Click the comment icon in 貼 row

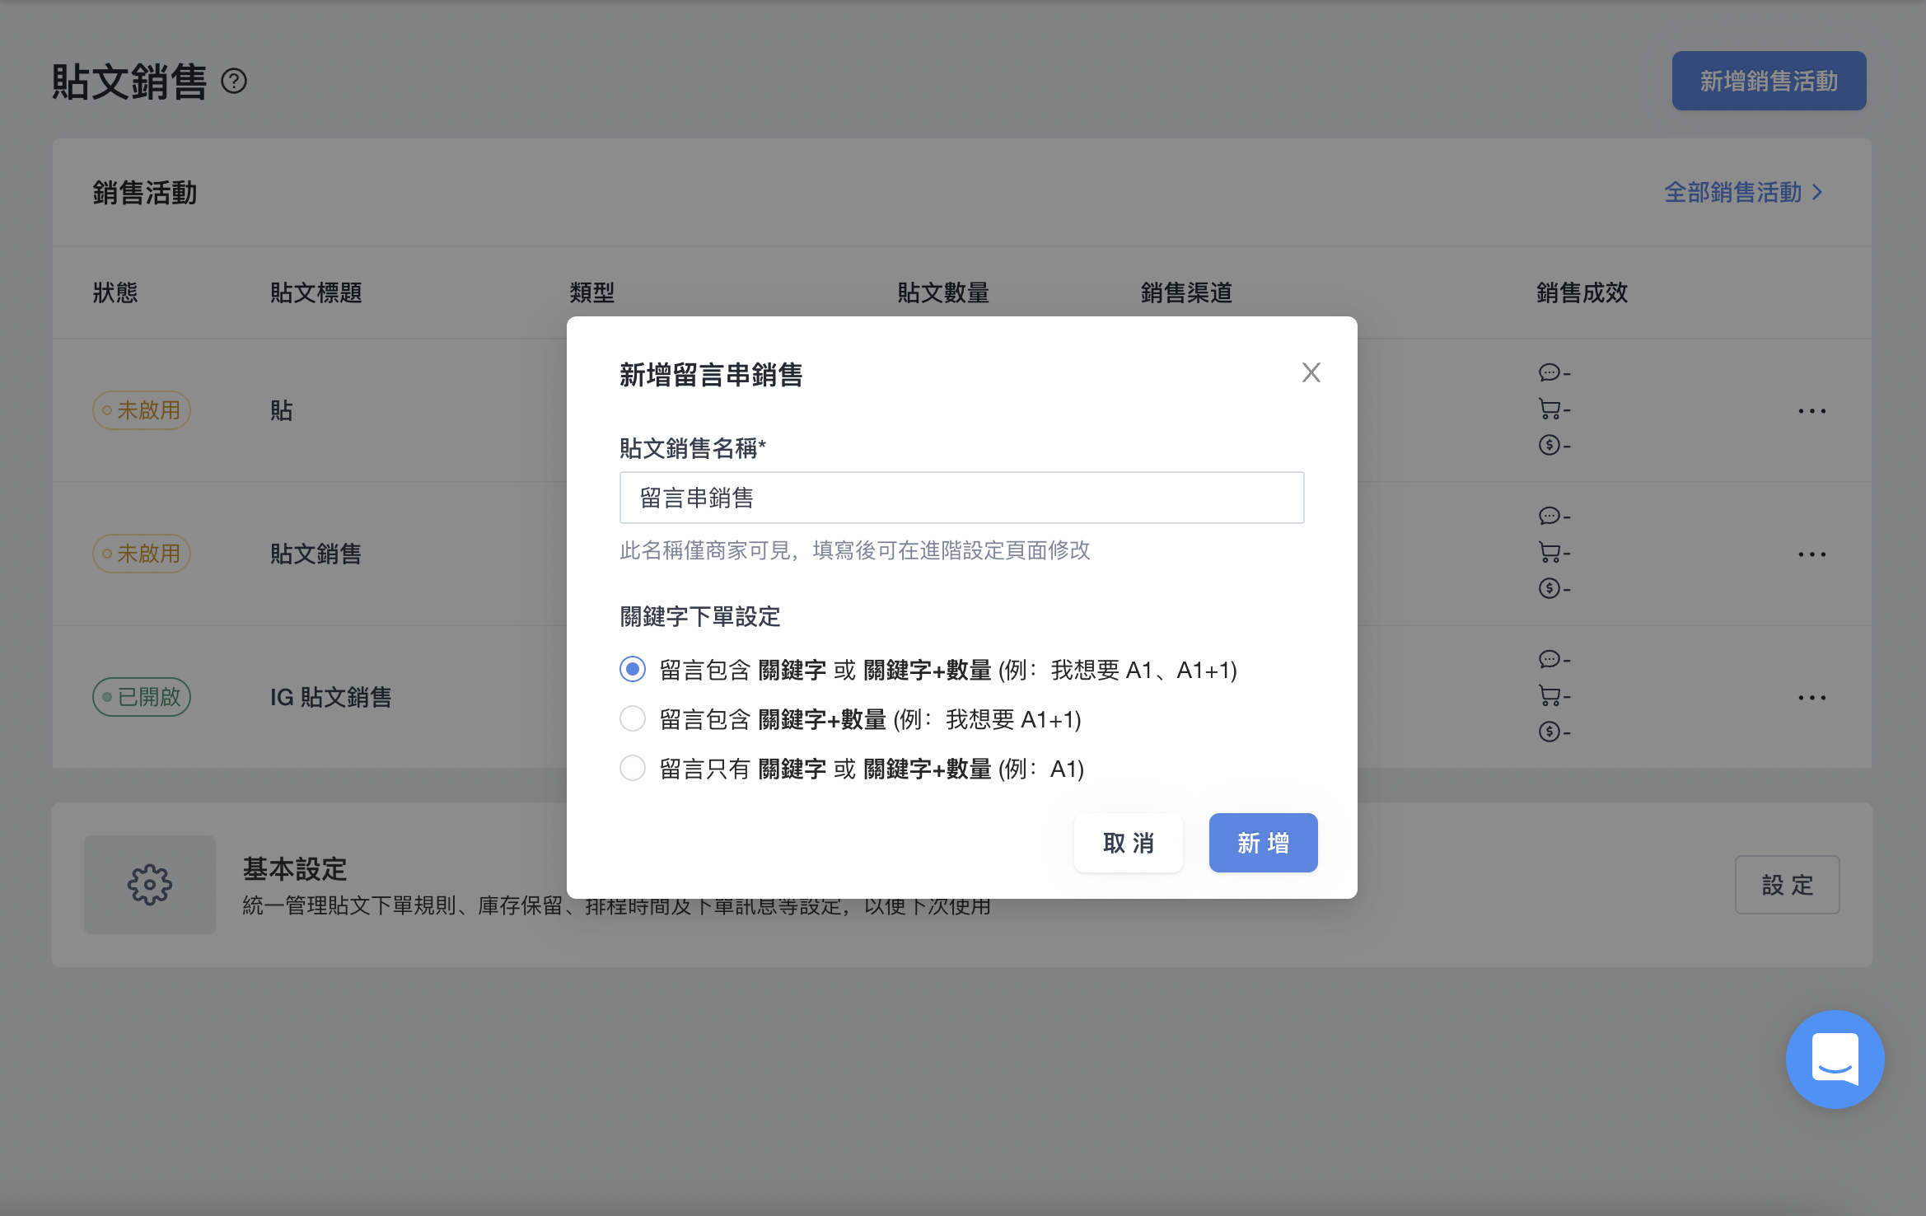(x=1549, y=372)
